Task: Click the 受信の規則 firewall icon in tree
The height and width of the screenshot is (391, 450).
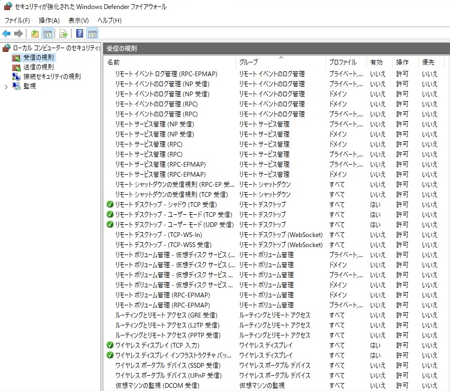Action: 16,58
